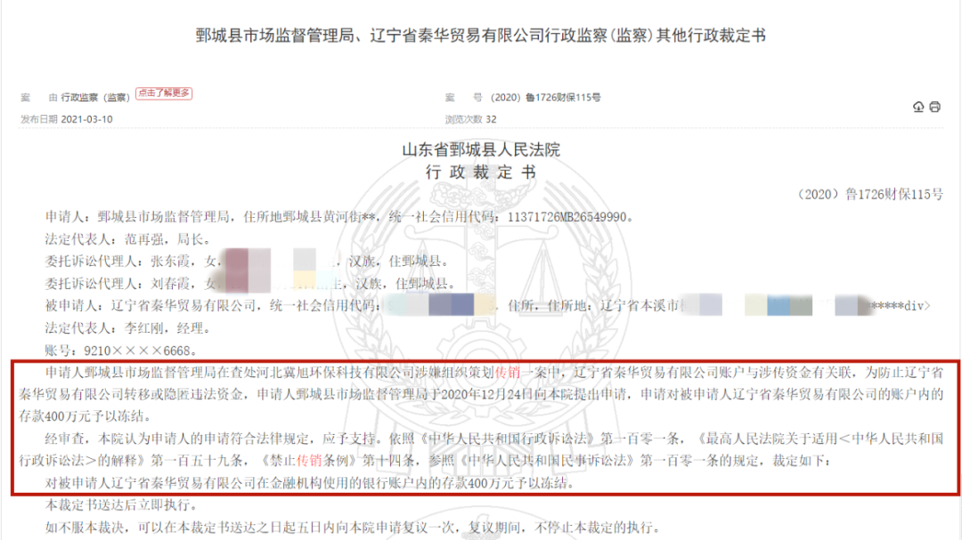Open the red 点击了解更多 button
962x540 pixels.
pyautogui.click(x=164, y=93)
